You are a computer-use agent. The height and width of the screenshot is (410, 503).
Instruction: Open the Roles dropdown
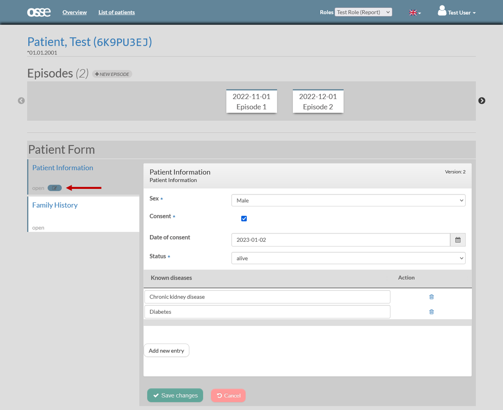pyautogui.click(x=363, y=12)
